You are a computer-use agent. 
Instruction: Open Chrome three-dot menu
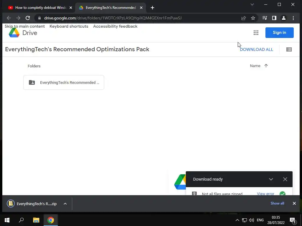(293, 18)
